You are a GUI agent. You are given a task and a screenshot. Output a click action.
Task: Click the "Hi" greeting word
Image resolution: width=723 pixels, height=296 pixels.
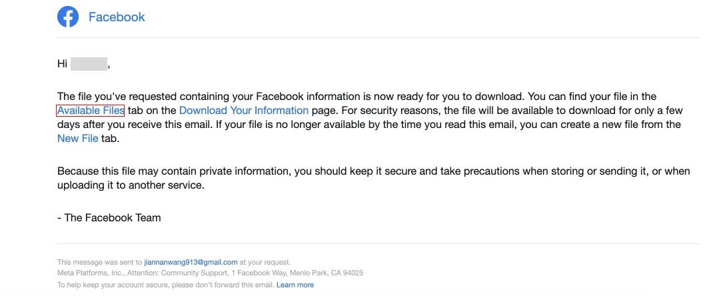point(63,64)
